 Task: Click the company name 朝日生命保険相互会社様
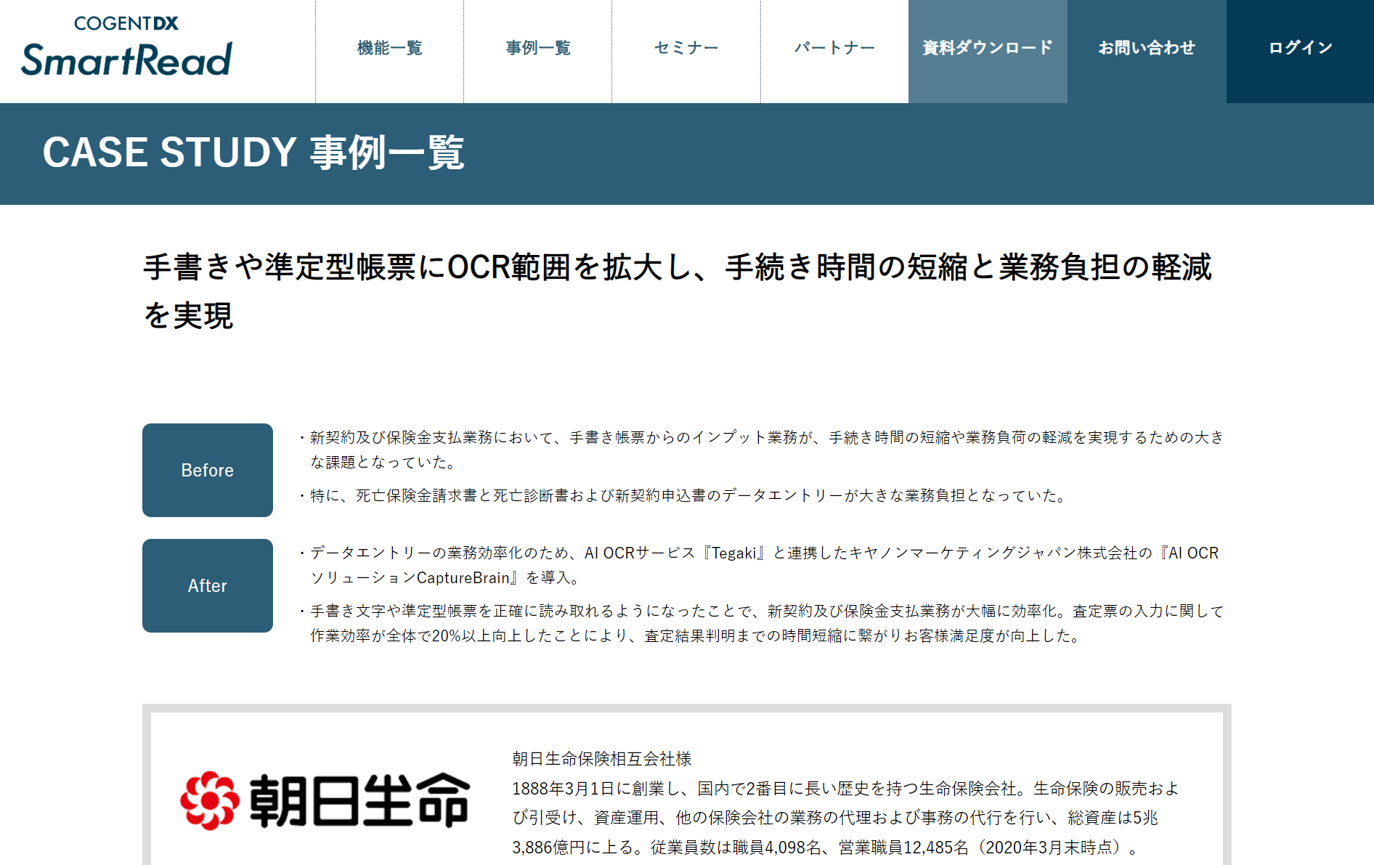pos(601,759)
